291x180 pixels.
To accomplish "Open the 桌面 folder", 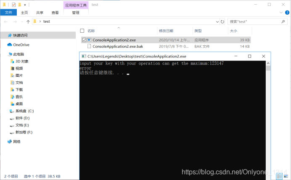I will tap(19, 104).
